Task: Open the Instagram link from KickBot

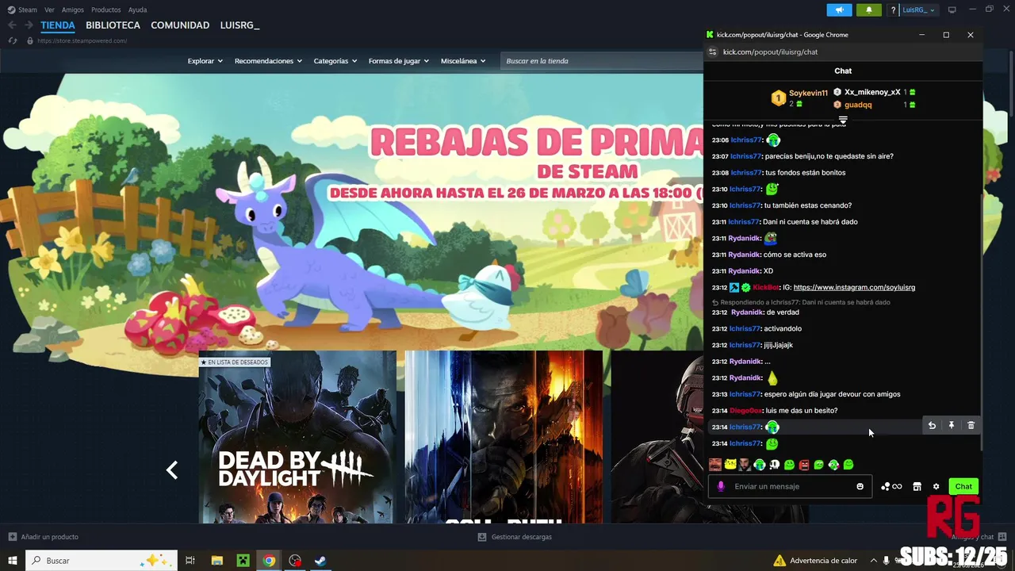Action: pyautogui.click(x=854, y=287)
